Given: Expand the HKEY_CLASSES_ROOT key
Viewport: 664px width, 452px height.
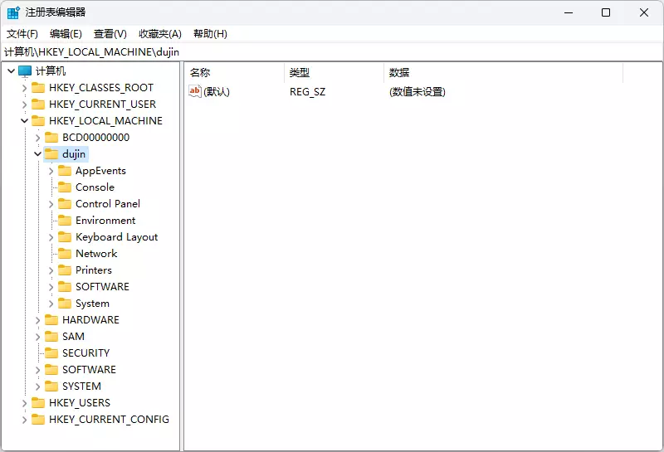Looking at the screenshot, I should [25, 88].
